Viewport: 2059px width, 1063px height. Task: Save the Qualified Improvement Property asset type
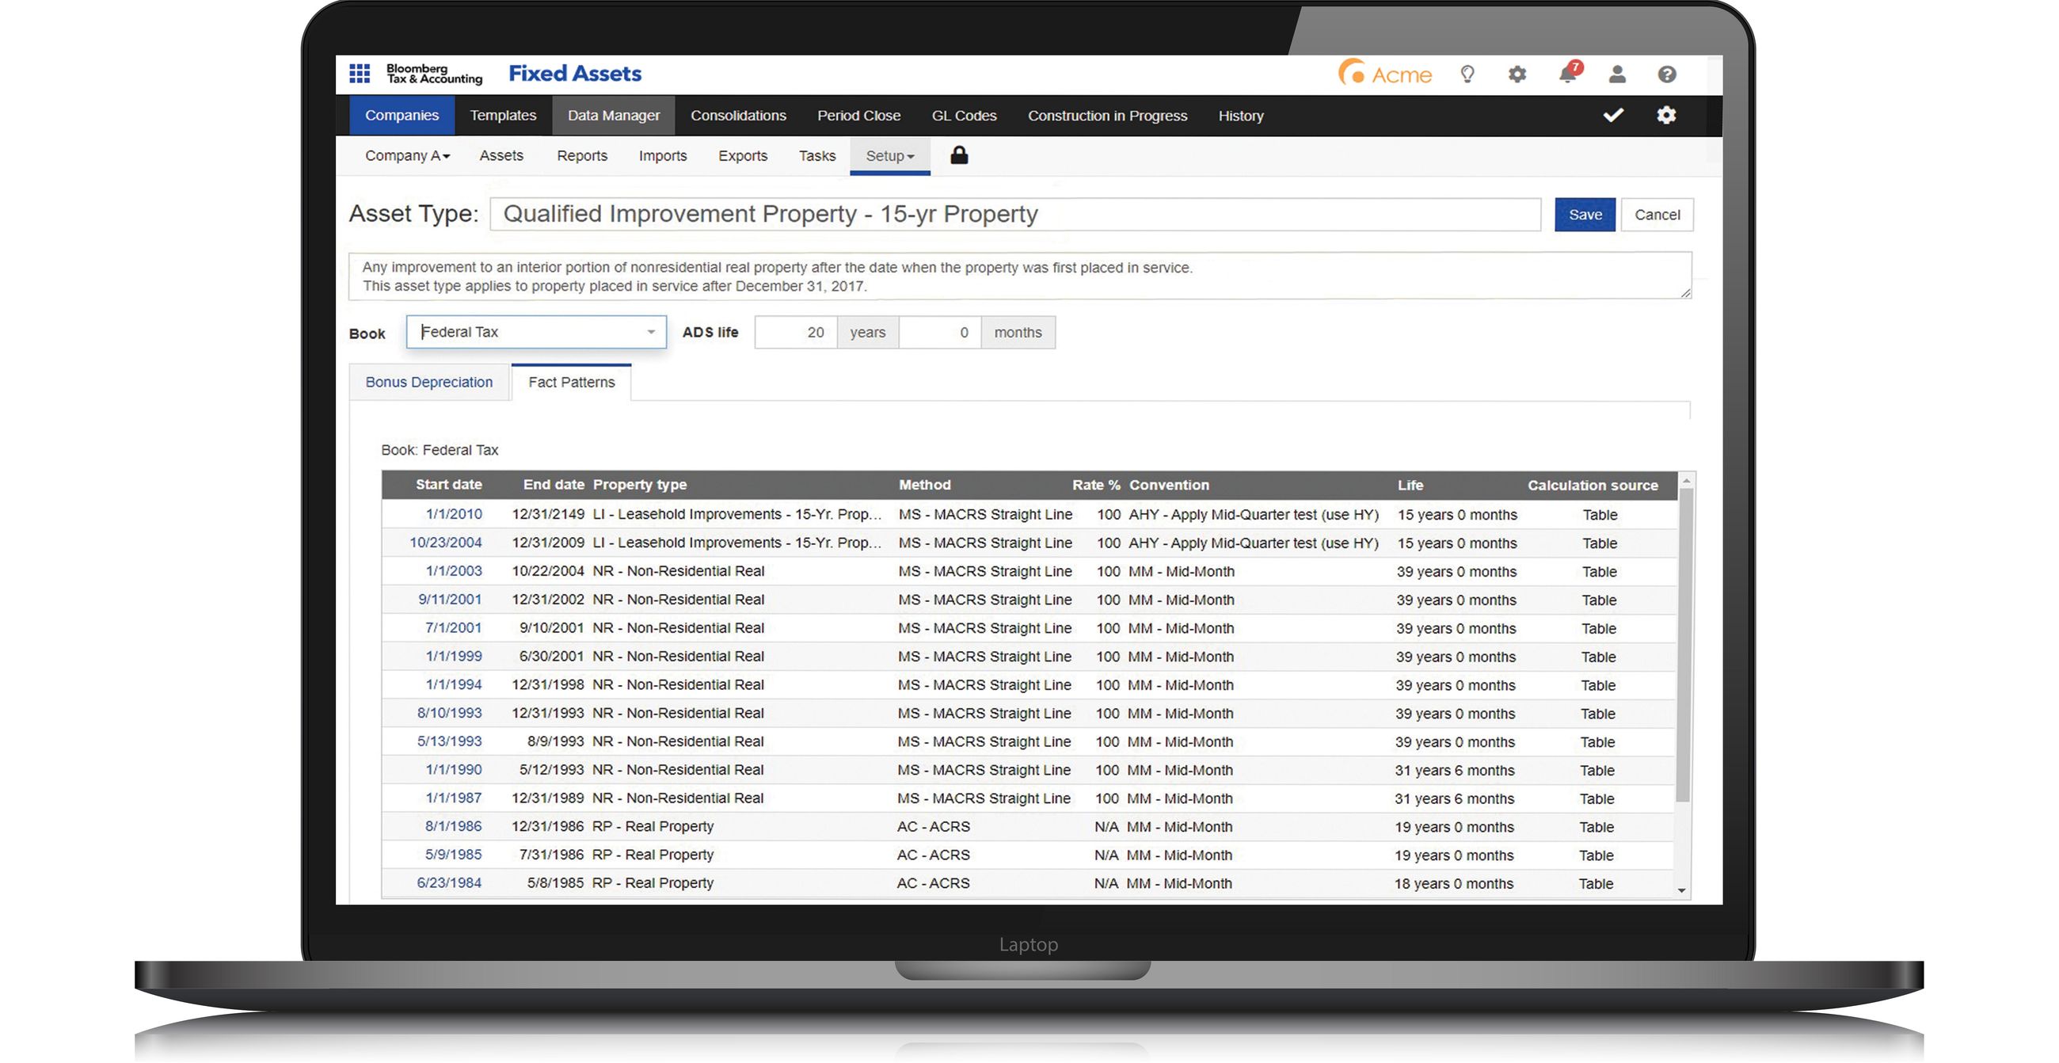point(1584,214)
